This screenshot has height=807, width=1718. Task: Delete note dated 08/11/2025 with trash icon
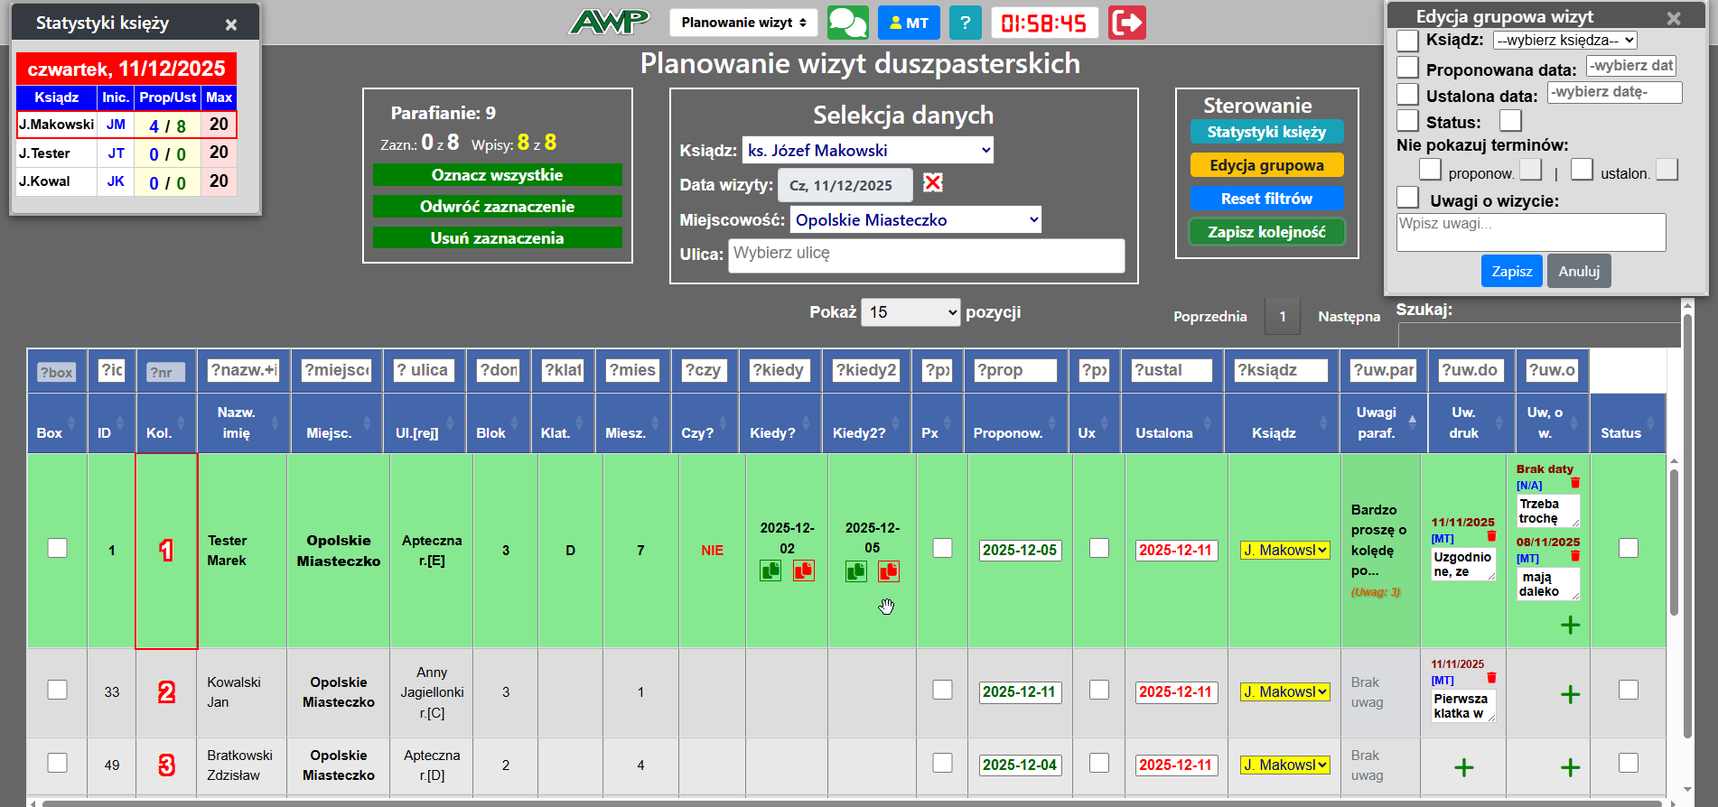click(1575, 556)
